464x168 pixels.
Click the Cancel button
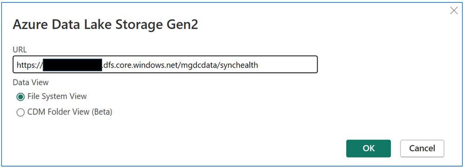point(422,149)
